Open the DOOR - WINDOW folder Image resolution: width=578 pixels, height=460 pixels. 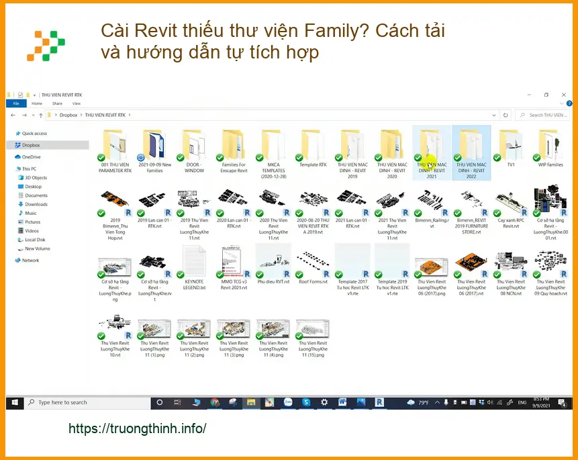pyautogui.click(x=194, y=151)
